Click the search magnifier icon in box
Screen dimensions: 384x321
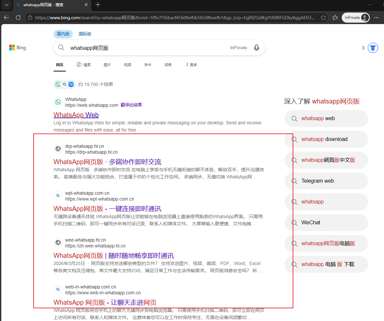pyautogui.click(x=61, y=48)
